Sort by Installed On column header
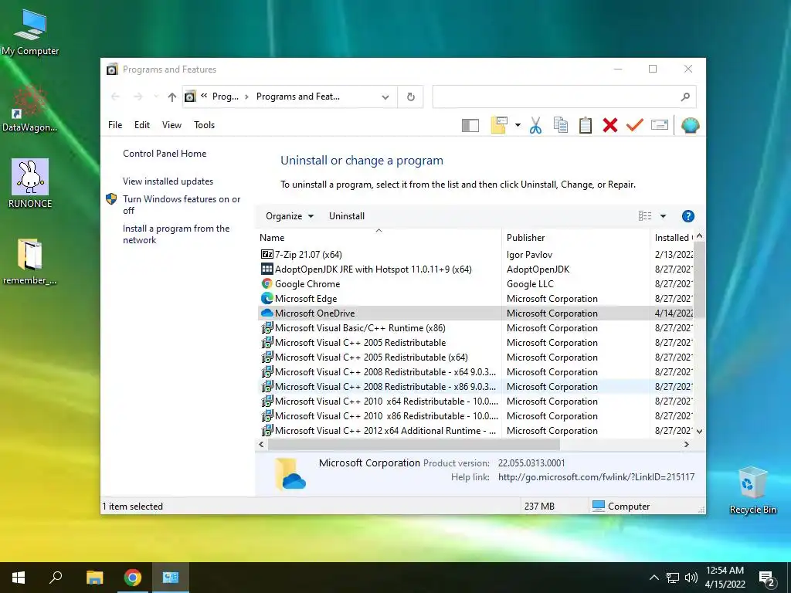 673,238
